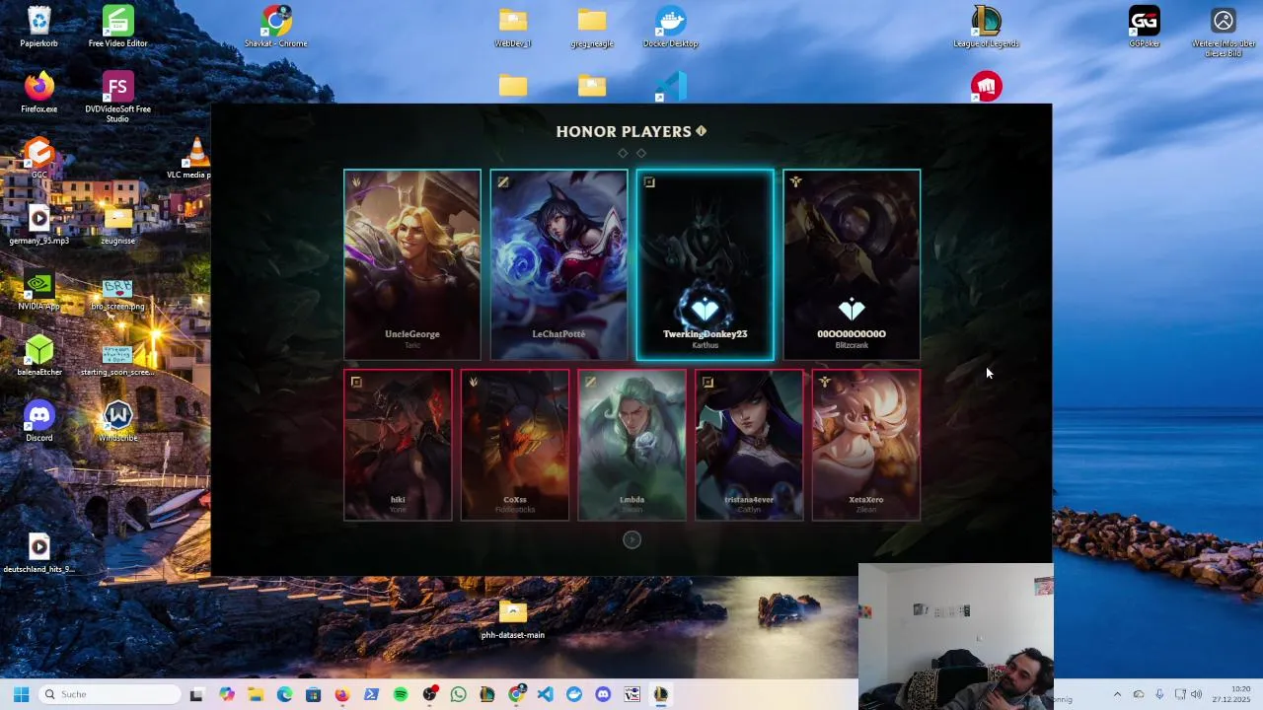Launch Windscribe desktop shortcut
Image resolution: width=1263 pixels, height=710 pixels.
(x=117, y=421)
